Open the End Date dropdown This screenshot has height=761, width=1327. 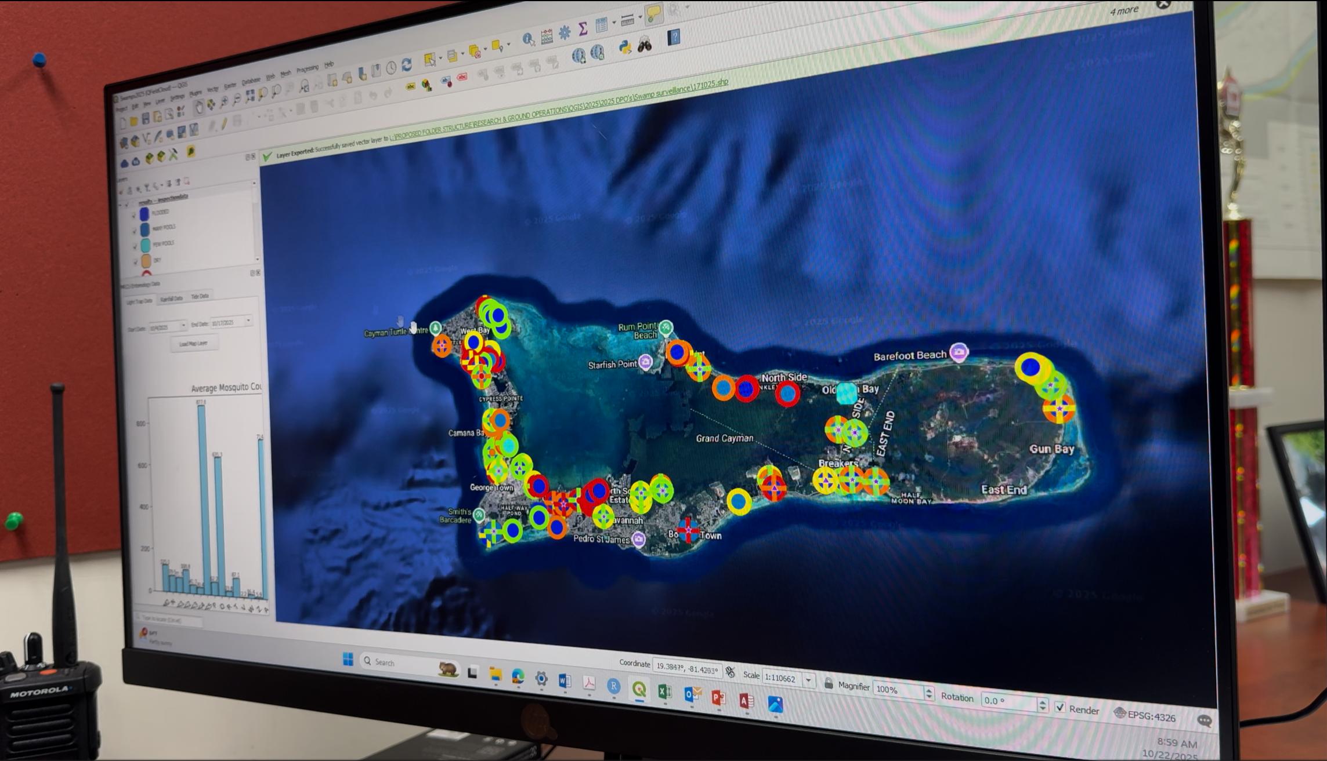248,321
